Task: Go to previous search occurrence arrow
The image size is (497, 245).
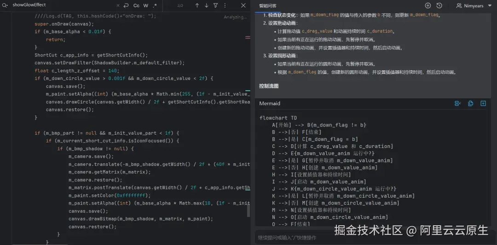Action: pyautogui.click(x=197, y=6)
